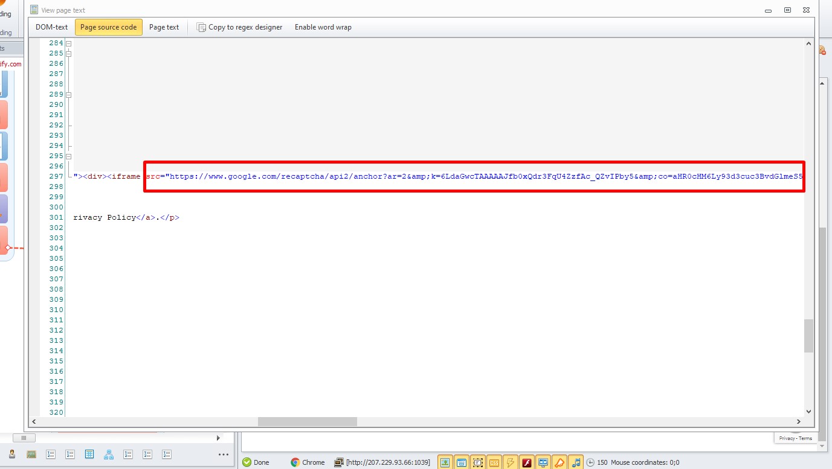Toggle the Flash button in status bar
The width and height of the screenshot is (832, 469).
(x=527, y=462)
